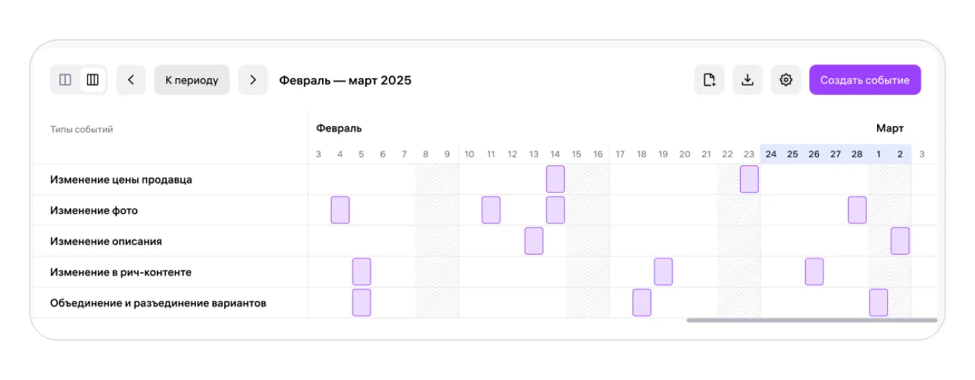Click the add document file icon
Image resolution: width=975 pixels, height=380 pixels.
(x=709, y=80)
